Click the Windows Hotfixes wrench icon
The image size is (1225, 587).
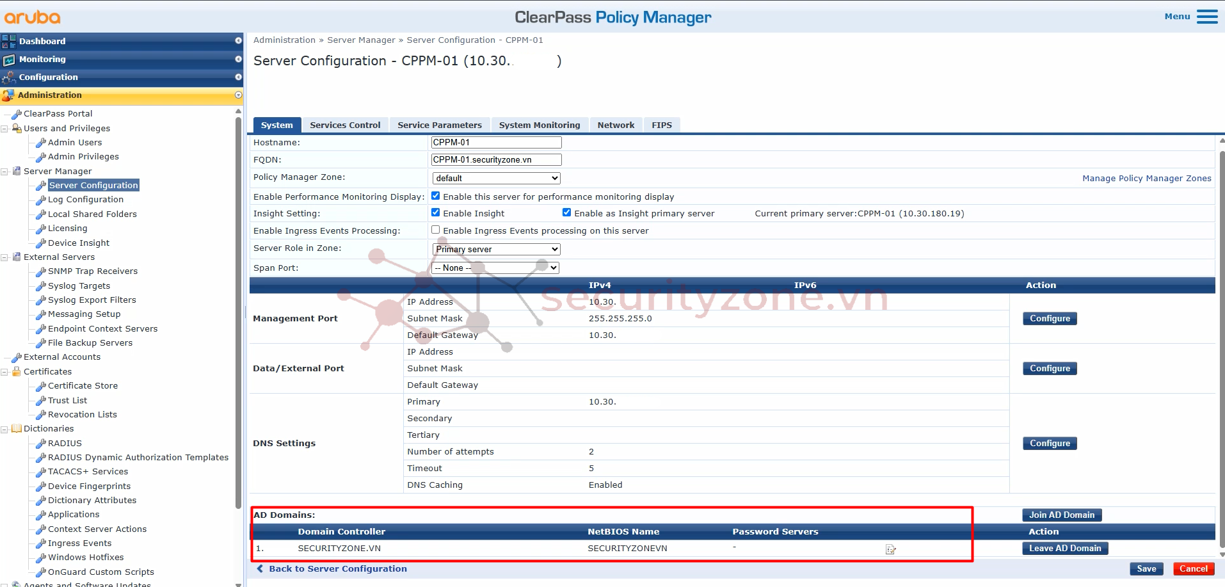click(x=41, y=558)
